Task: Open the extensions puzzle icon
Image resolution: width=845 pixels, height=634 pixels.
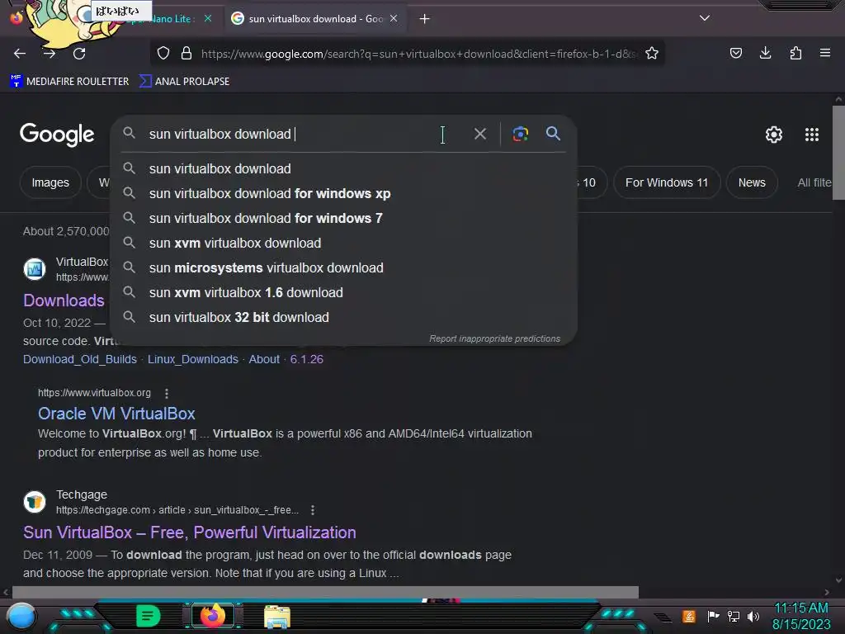Action: click(x=795, y=53)
